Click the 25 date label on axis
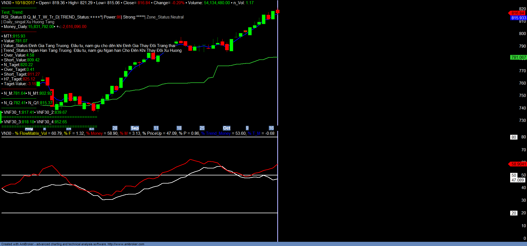527x246 pixels. point(202,128)
